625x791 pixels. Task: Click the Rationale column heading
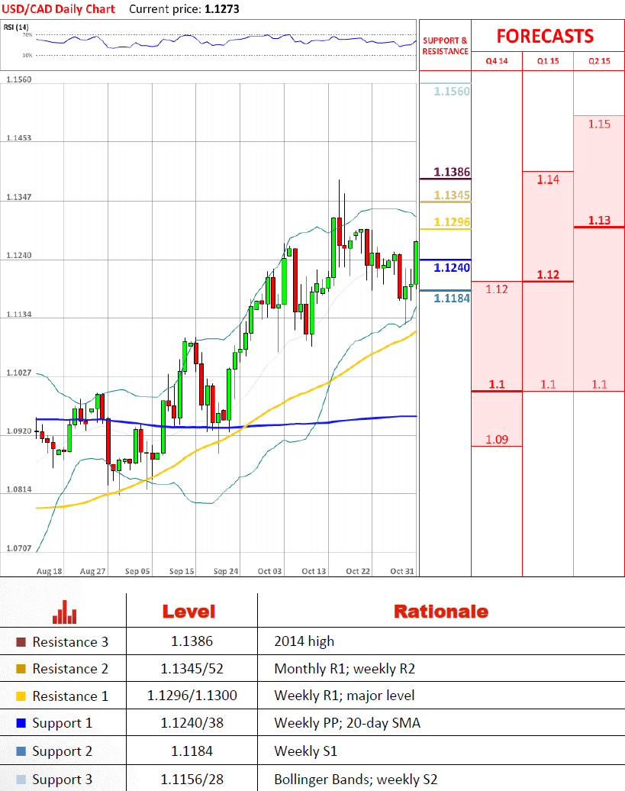pyautogui.click(x=441, y=612)
